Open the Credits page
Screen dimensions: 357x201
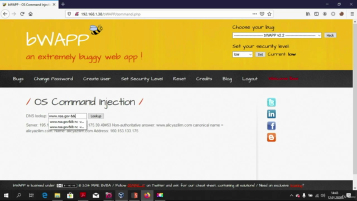coord(204,79)
